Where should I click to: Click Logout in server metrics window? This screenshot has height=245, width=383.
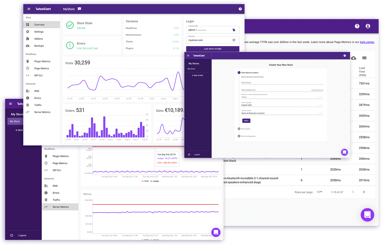[x=22, y=235]
